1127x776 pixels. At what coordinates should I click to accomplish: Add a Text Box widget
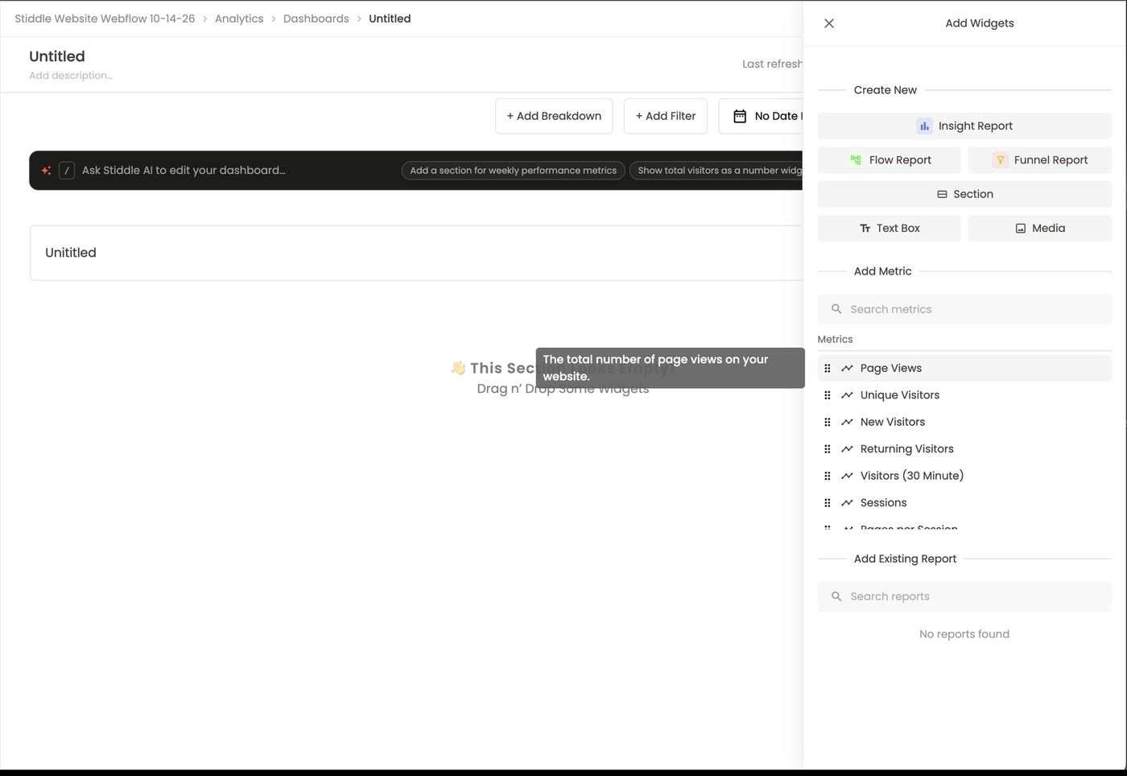point(890,229)
